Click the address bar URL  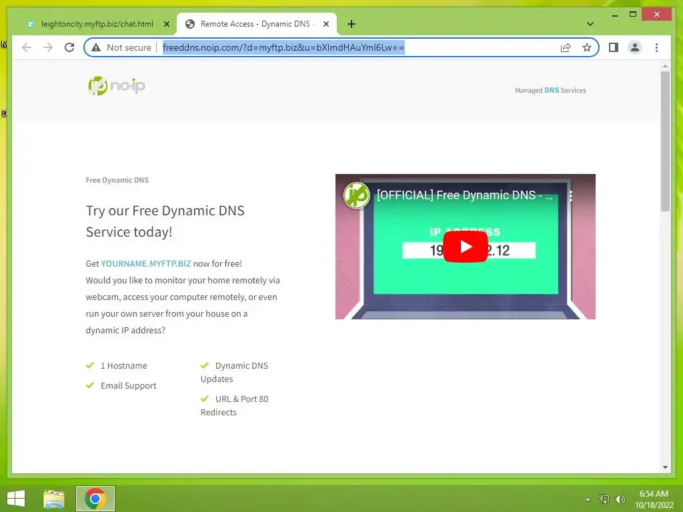(x=283, y=47)
